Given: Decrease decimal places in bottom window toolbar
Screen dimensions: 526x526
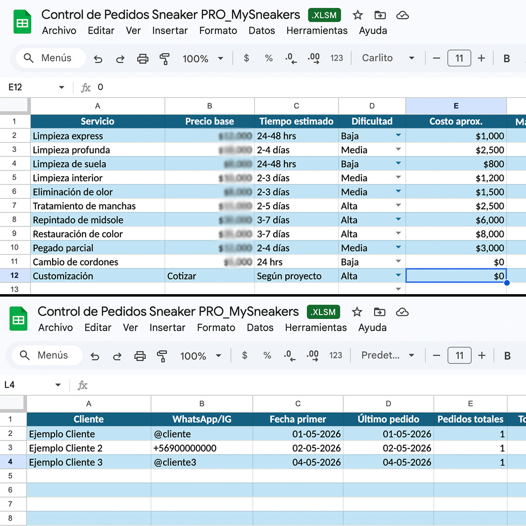Looking at the screenshot, I should [289, 355].
